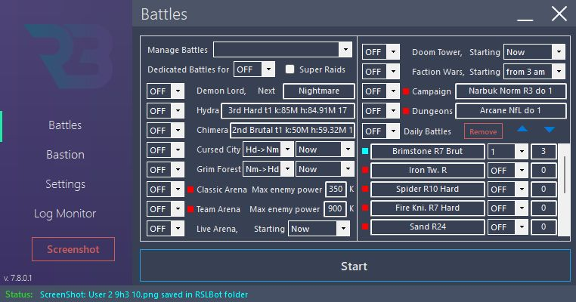
Task: Open Faction Wars OFF dropdown
Action: 381,72
